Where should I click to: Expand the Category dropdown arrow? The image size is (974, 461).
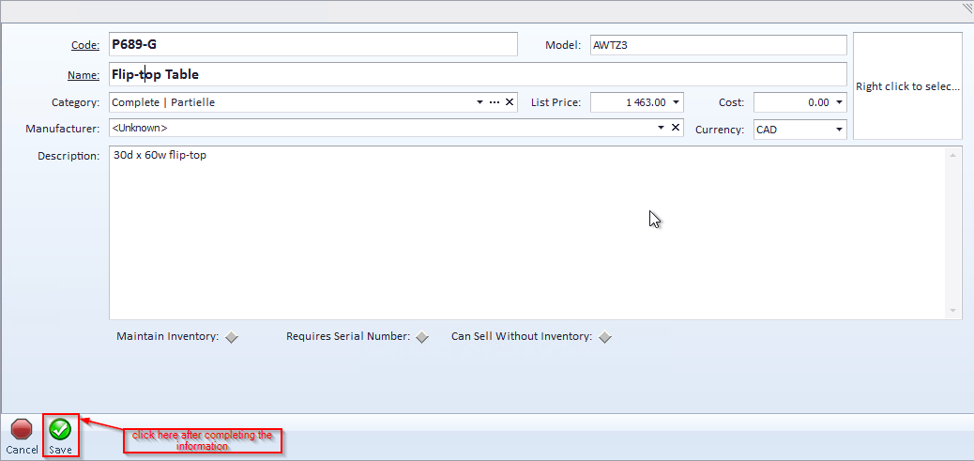point(479,102)
